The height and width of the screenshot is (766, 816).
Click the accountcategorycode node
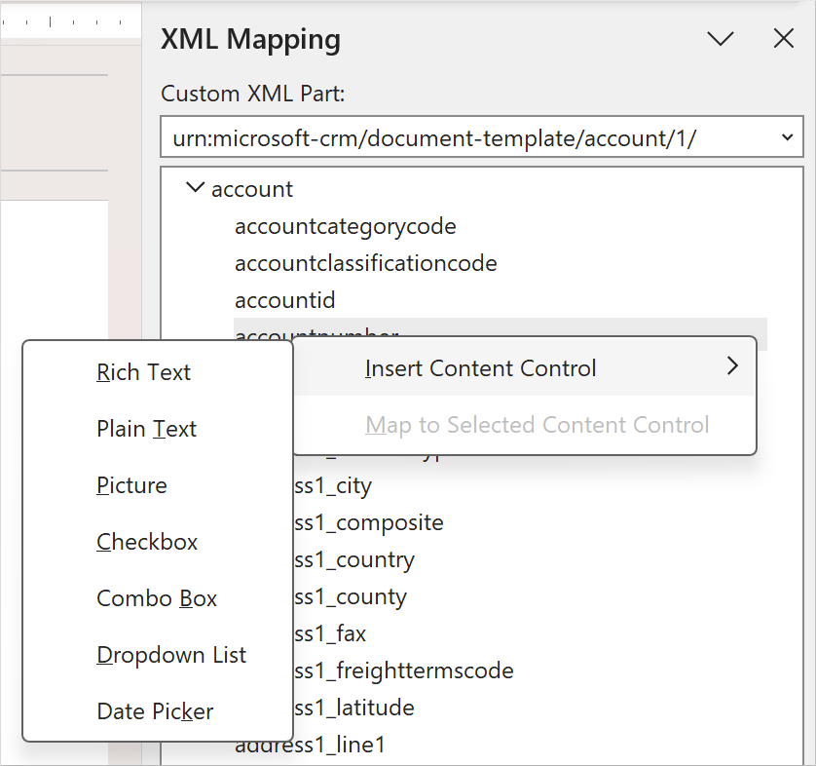pos(345,226)
